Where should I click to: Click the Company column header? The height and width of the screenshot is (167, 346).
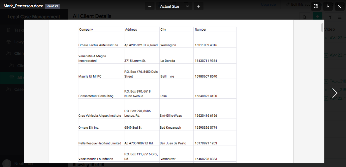click(101, 30)
